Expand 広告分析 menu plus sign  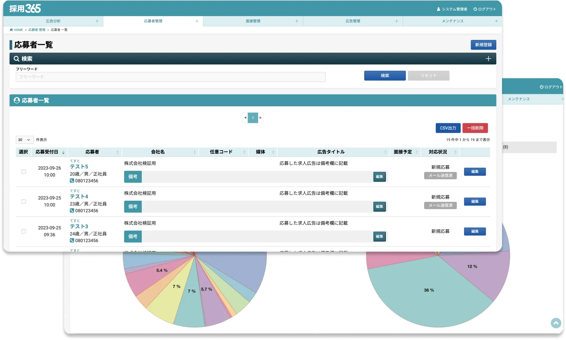[97, 21]
